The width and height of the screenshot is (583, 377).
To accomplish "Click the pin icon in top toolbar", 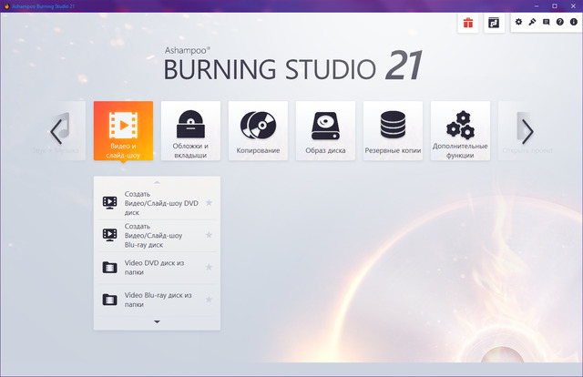I will pyautogui.click(x=532, y=22).
